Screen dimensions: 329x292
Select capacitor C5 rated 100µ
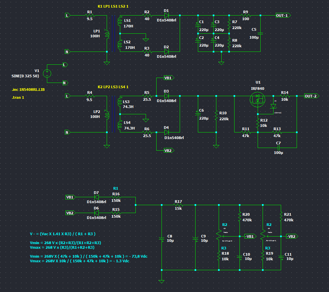click(260, 33)
